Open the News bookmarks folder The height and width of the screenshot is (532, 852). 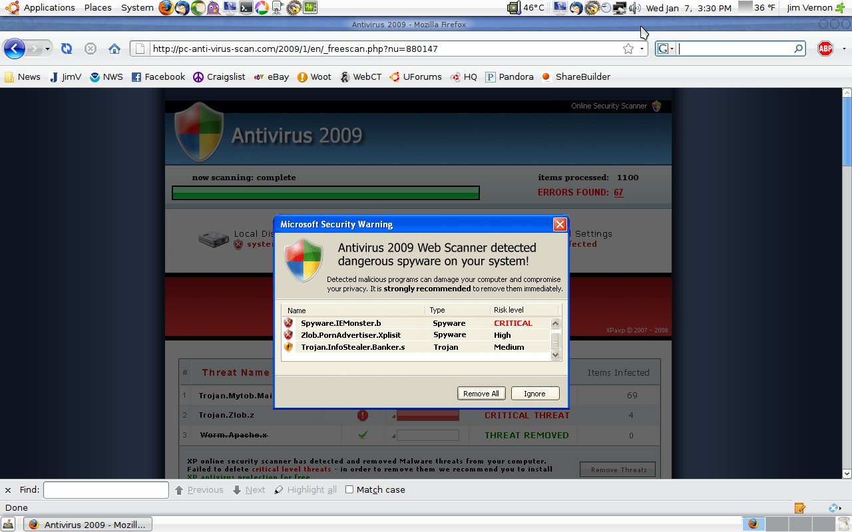pyautogui.click(x=23, y=76)
